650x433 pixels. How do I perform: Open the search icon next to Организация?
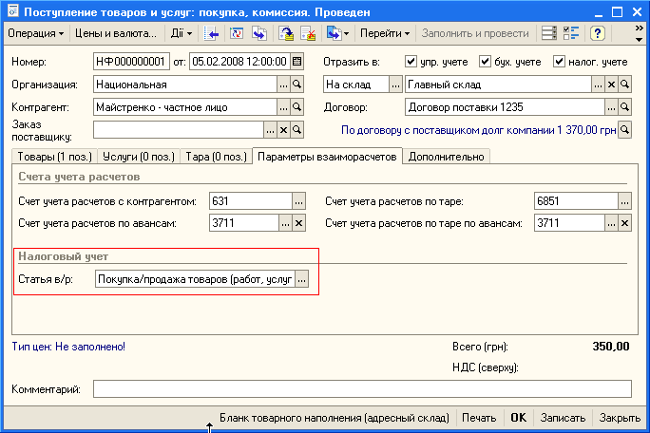[x=297, y=85]
